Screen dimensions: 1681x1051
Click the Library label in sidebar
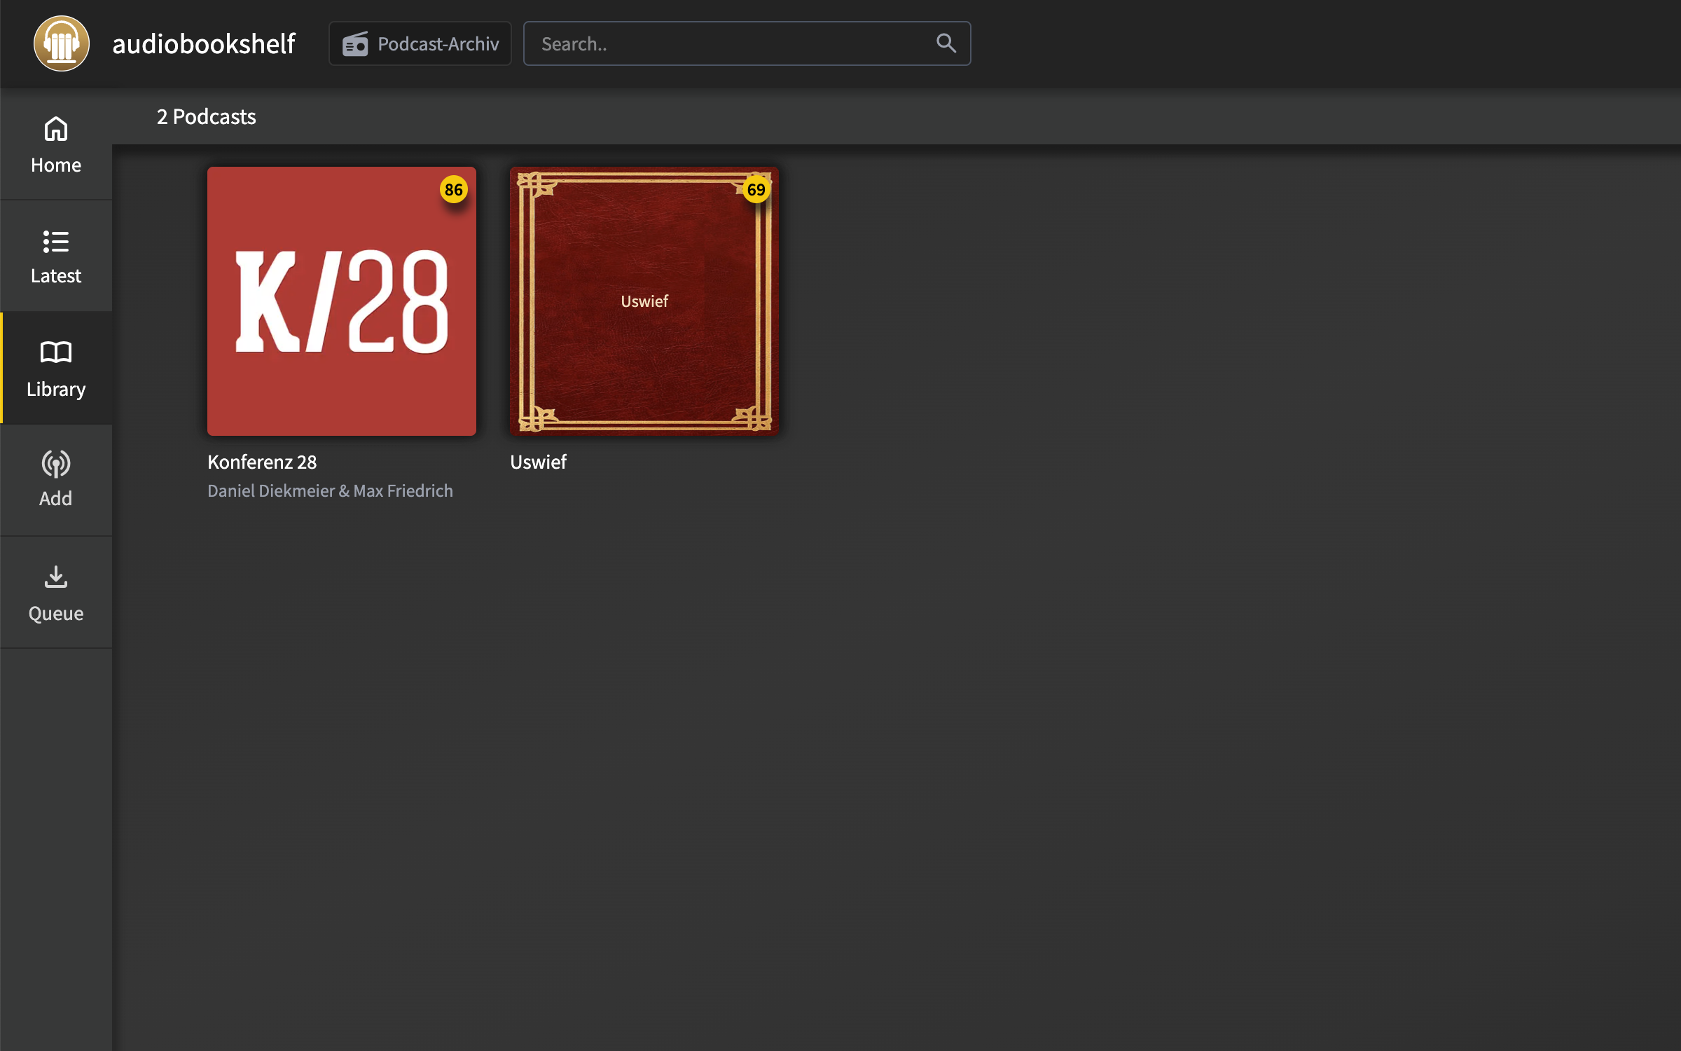pos(56,390)
